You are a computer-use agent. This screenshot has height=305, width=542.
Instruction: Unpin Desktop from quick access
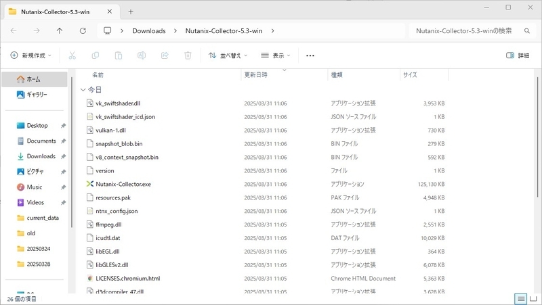63,126
